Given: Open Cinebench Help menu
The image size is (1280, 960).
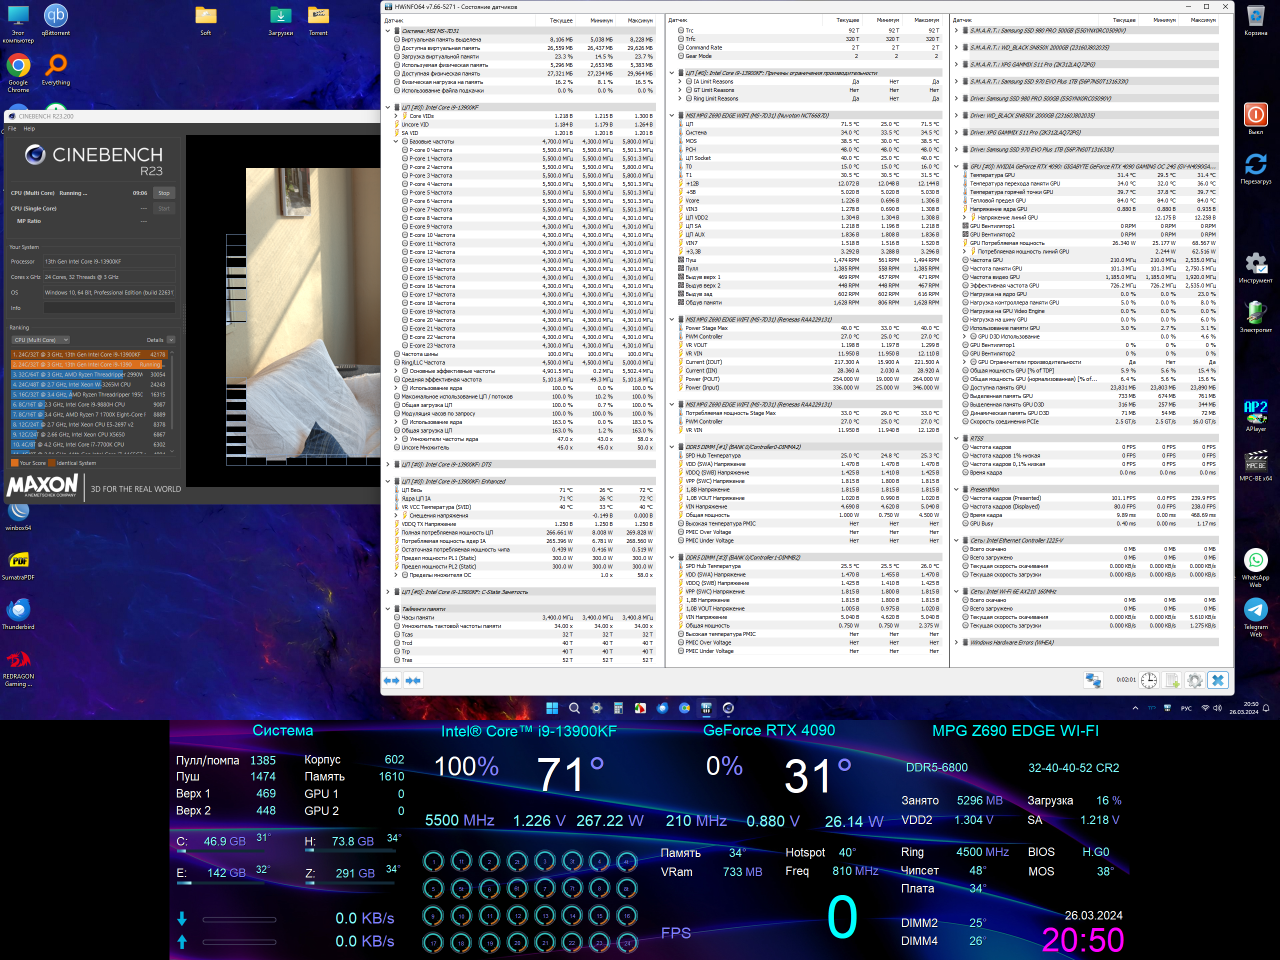Looking at the screenshot, I should tap(29, 128).
